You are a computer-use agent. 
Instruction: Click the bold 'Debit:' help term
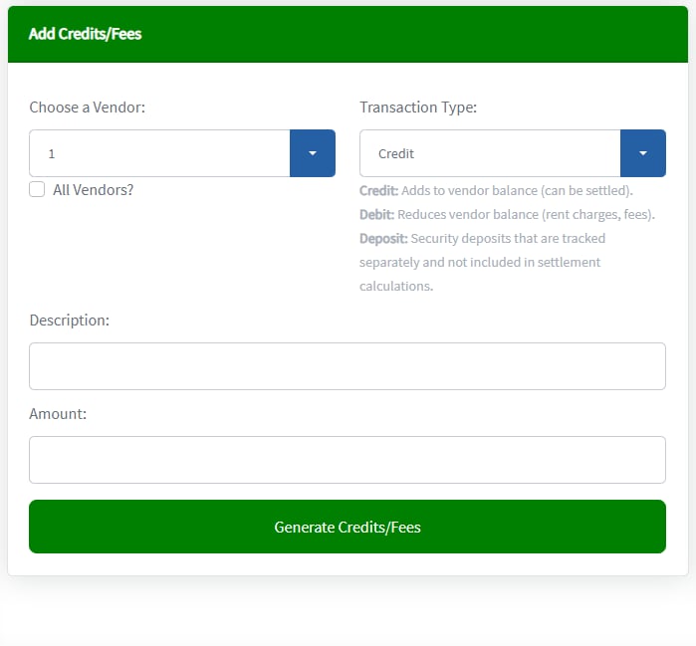(x=376, y=214)
